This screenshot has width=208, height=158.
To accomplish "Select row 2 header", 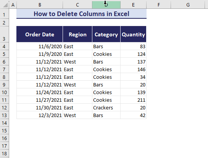I will tap(4, 22).
